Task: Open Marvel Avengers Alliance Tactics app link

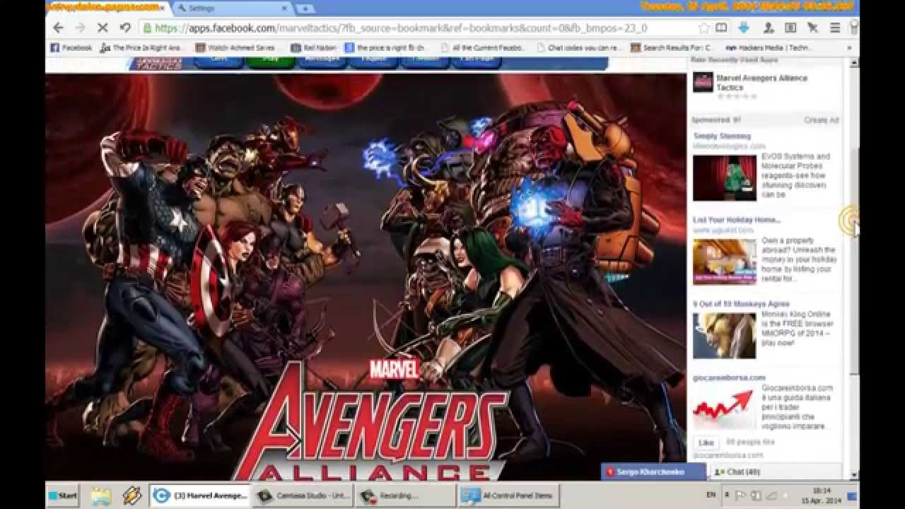Action: [x=761, y=82]
